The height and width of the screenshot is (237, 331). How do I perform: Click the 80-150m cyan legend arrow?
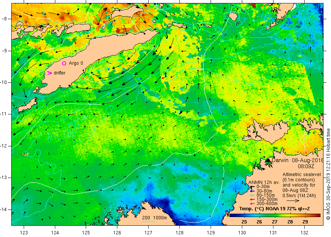coord(252,195)
